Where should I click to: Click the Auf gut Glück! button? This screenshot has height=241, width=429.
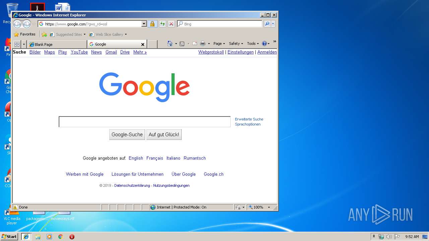[164, 135]
